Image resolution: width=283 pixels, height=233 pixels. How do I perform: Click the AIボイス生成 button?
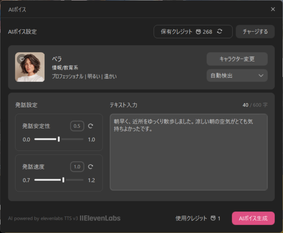pyautogui.click(x=253, y=218)
